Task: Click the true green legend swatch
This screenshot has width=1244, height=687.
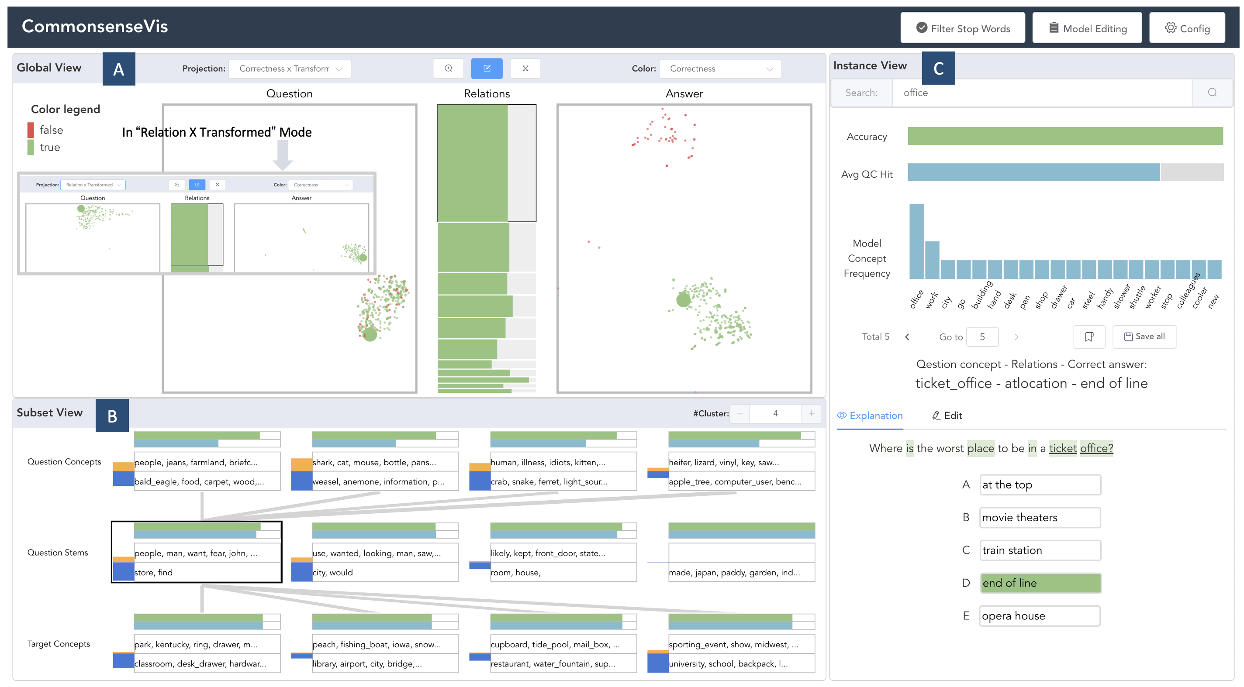Action: [31, 147]
